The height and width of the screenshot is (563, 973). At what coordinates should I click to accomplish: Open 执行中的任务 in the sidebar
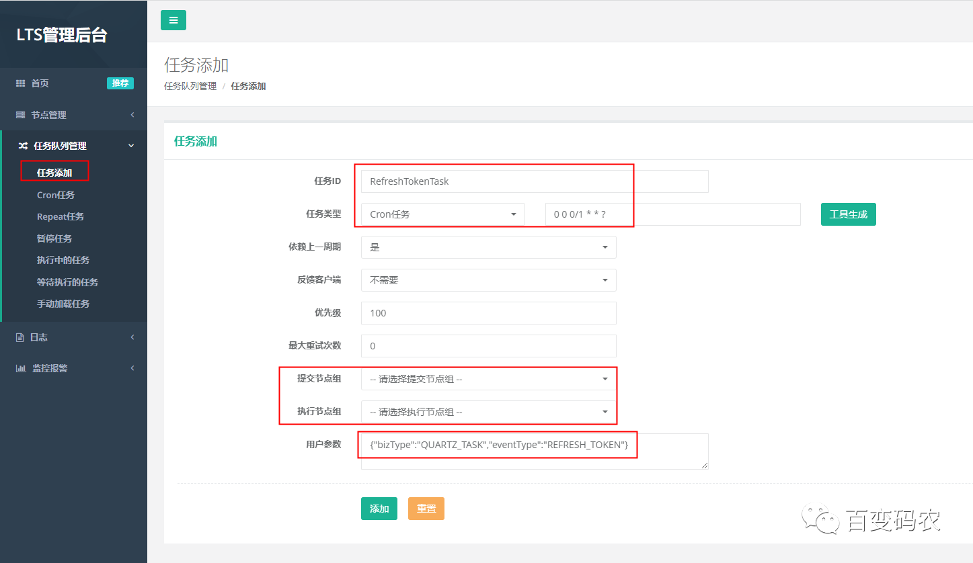63,260
